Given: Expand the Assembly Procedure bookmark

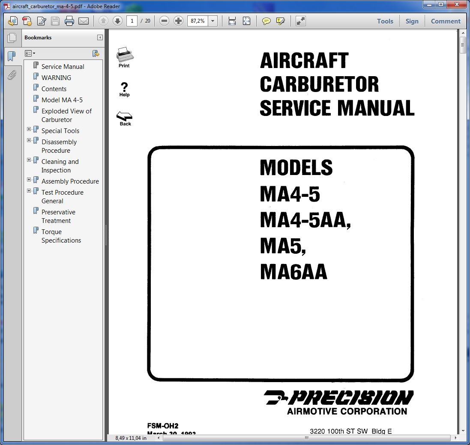Looking at the screenshot, I should (29, 180).
